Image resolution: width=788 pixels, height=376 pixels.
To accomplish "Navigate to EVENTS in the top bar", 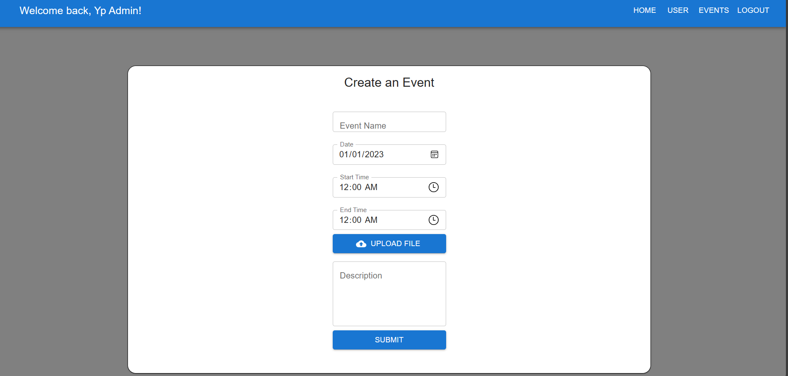I will point(713,10).
